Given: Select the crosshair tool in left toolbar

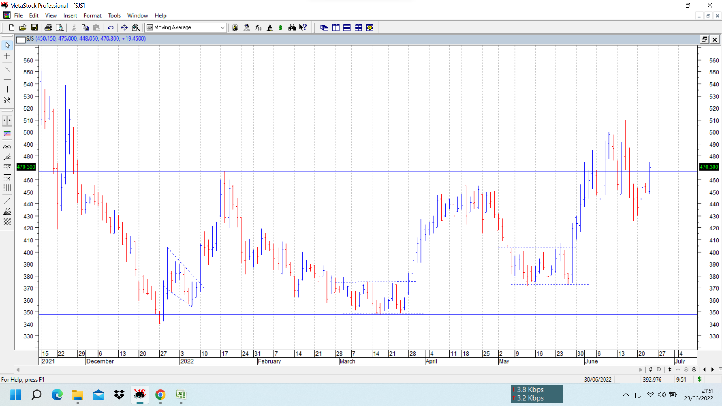Looking at the screenshot, I should 7,56.
